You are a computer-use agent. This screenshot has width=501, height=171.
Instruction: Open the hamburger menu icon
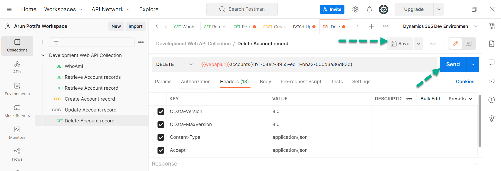click(x=9, y=9)
